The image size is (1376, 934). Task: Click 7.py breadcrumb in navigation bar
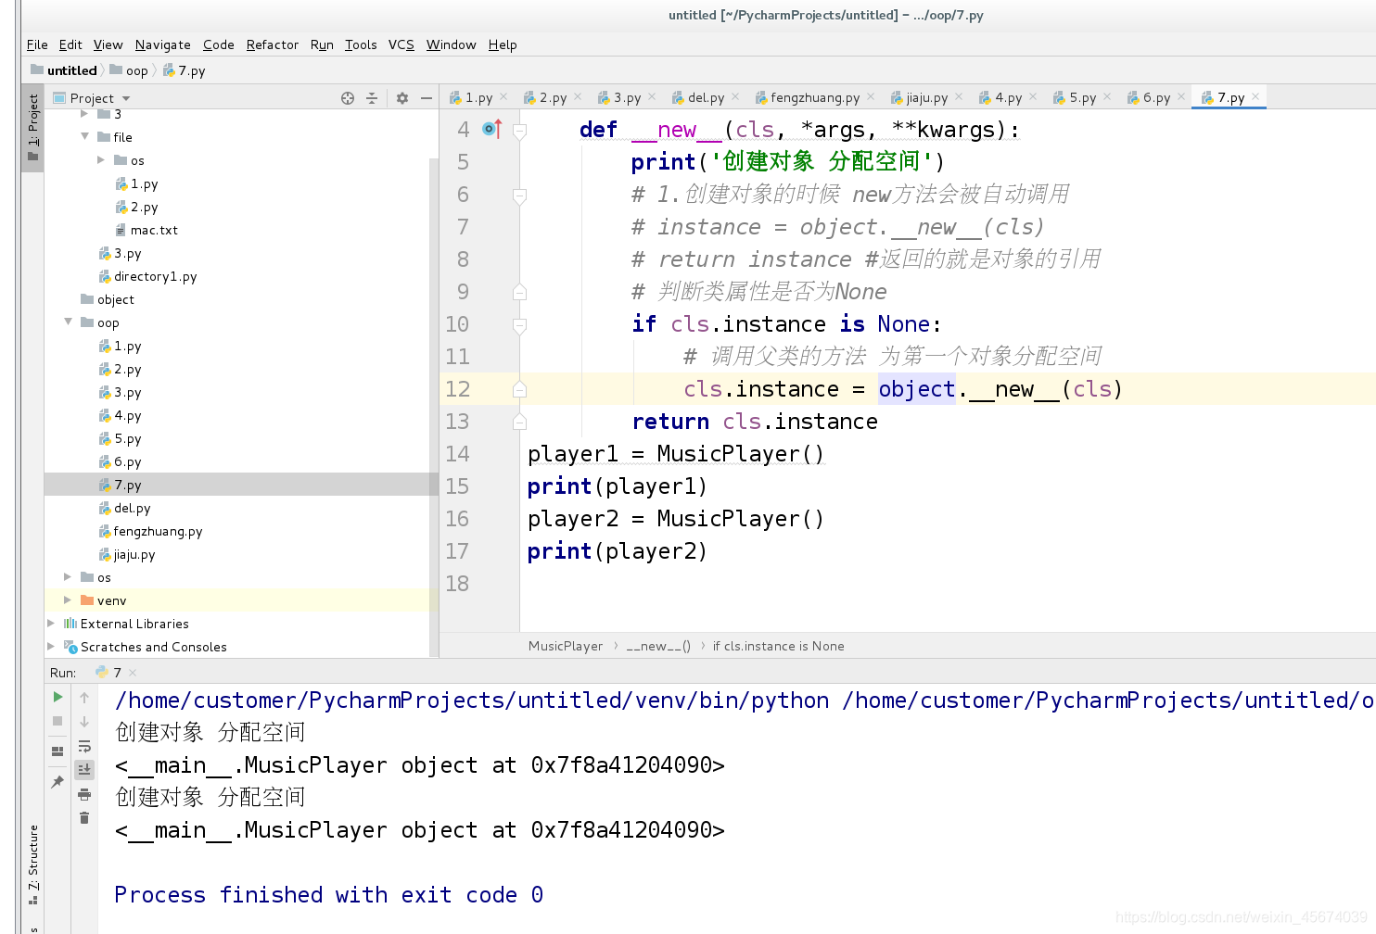[191, 70]
